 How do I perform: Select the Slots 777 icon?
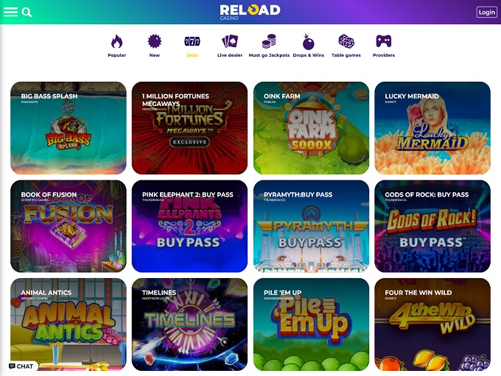click(192, 41)
